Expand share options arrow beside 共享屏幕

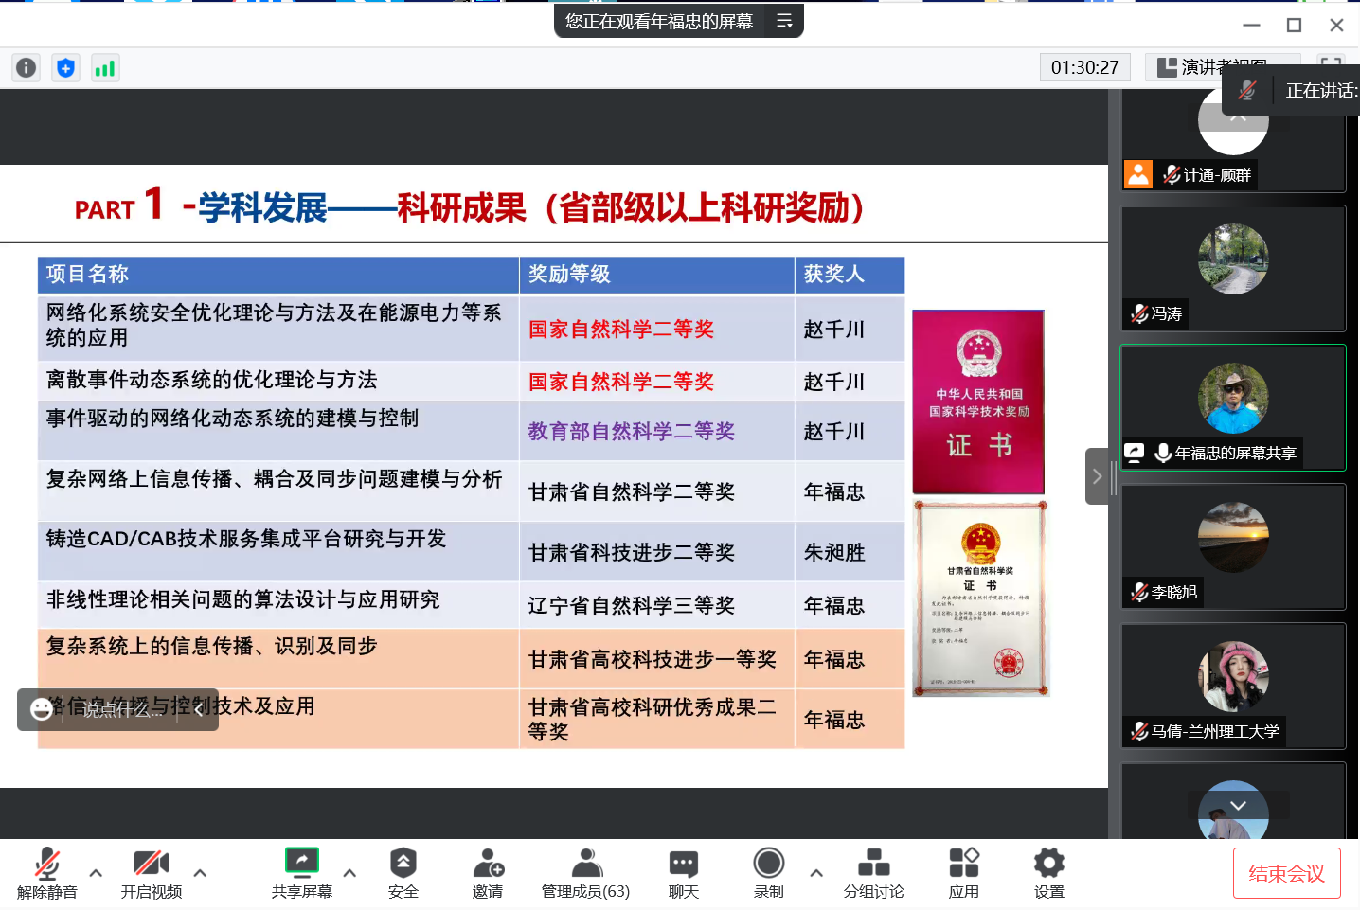point(349,873)
